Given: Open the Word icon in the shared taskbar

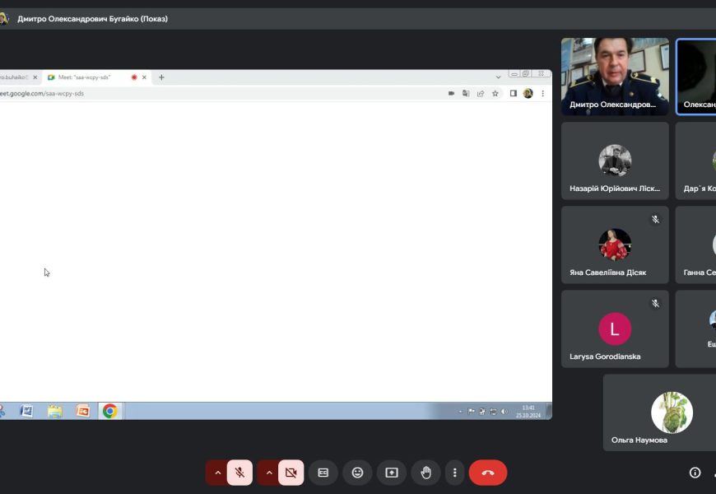Looking at the screenshot, I should (x=26, y=411).
